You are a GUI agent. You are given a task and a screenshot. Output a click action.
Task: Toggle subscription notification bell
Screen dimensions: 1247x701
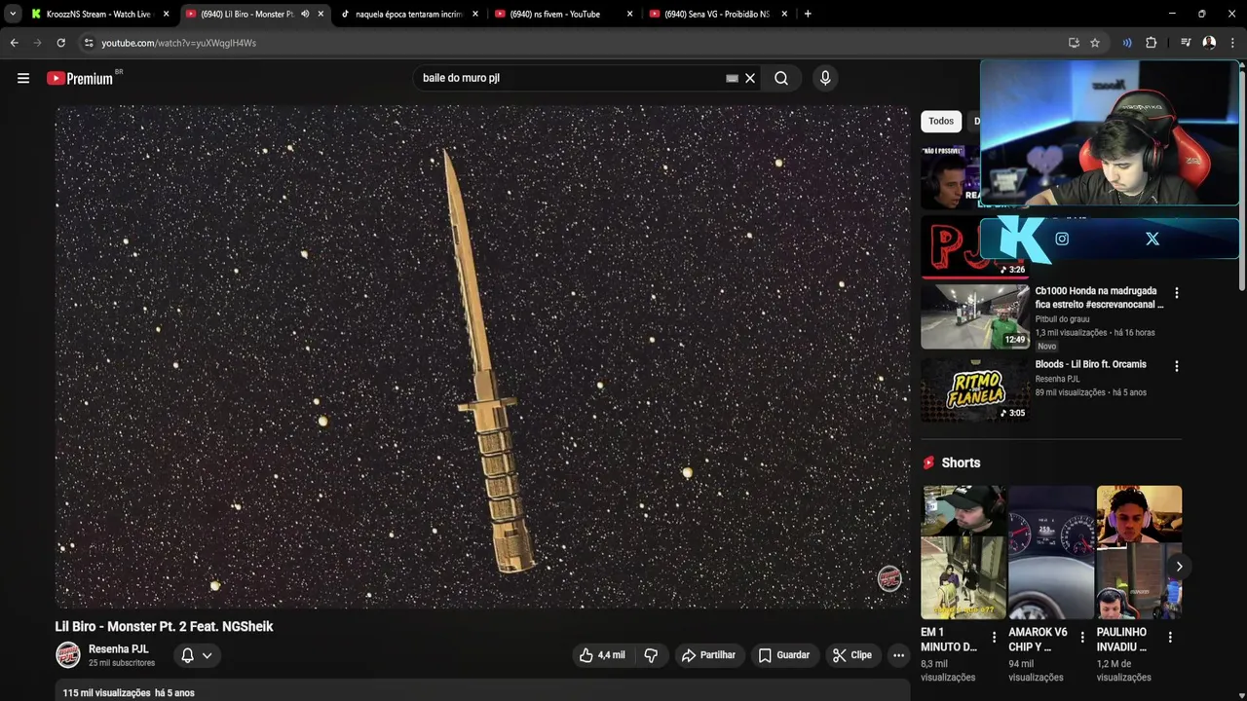click(187, 655)
